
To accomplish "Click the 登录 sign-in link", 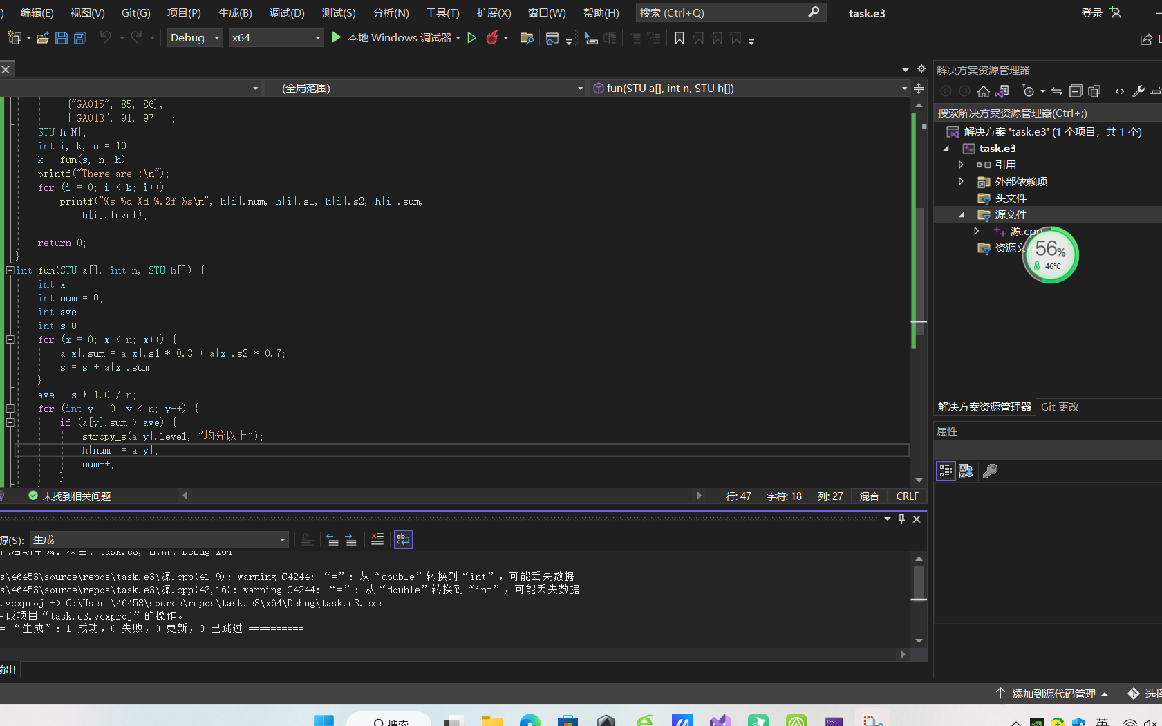I will [1091, 13].
